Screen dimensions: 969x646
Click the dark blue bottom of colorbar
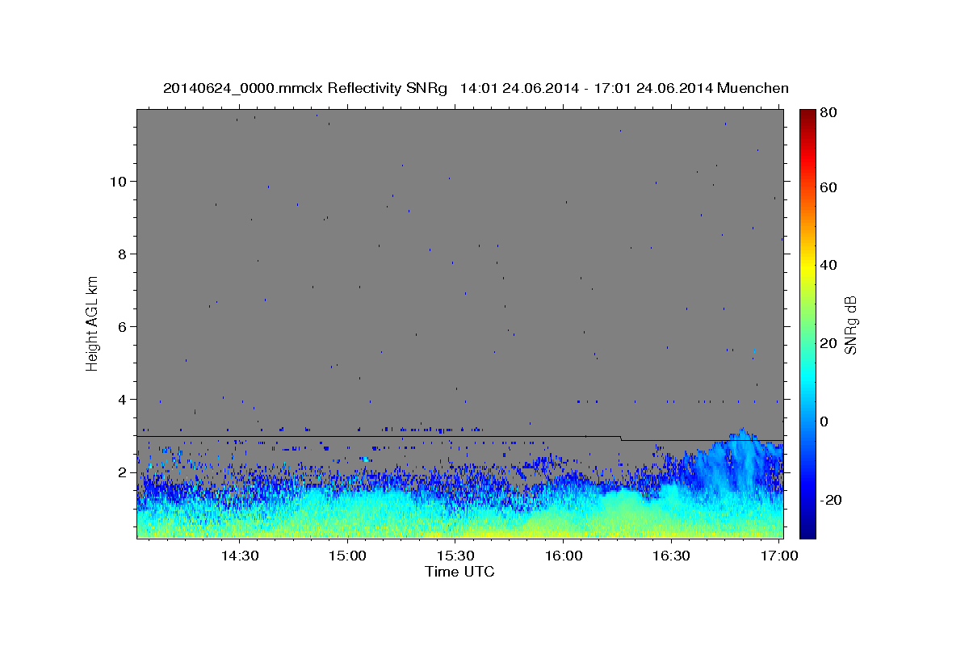807,531
